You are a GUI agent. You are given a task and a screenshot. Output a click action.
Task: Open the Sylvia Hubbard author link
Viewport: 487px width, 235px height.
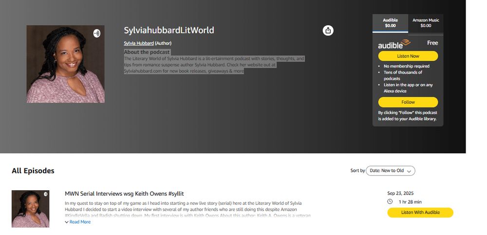[x=139, y=43]
